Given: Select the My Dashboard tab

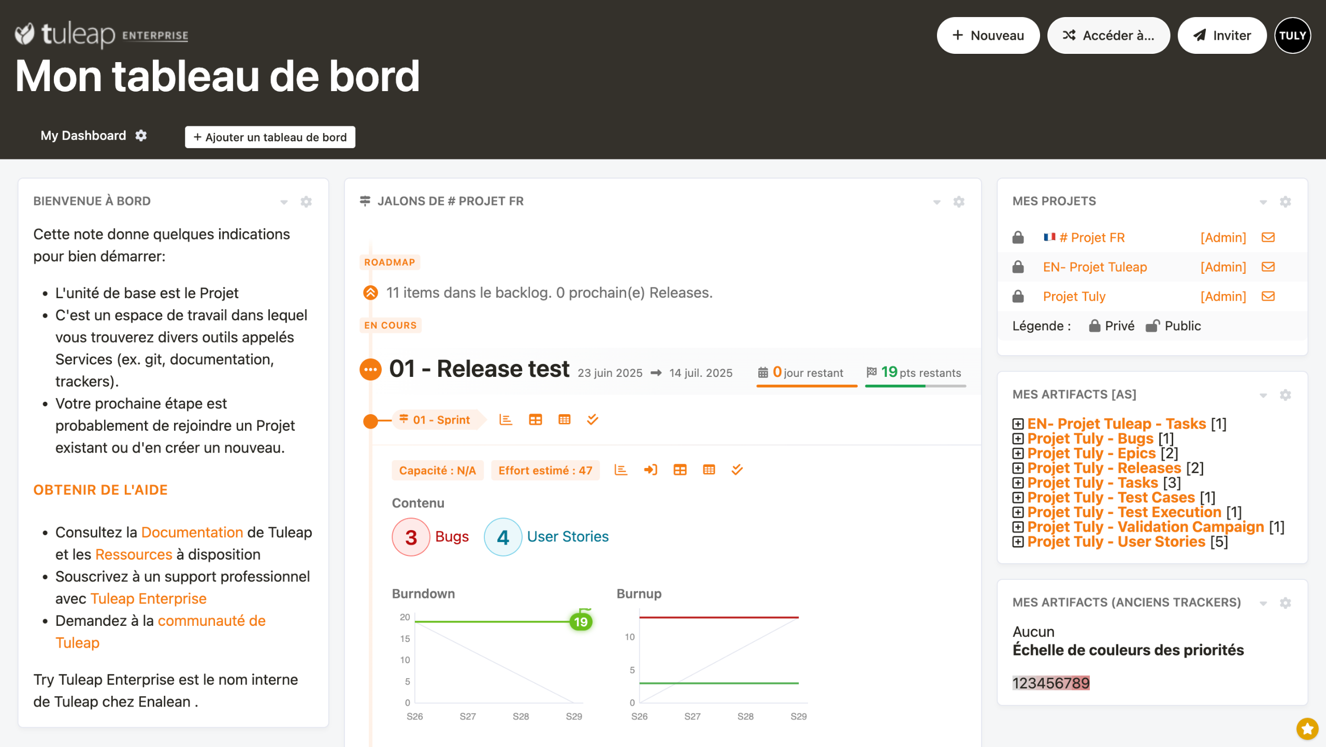Looking at the screenshot, I should [83, 136].
